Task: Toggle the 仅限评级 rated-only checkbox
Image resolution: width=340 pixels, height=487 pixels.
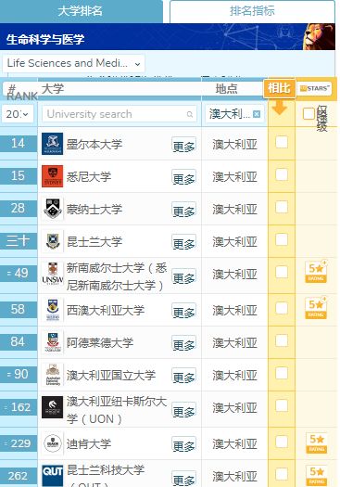Action: [x=309, y=114]
